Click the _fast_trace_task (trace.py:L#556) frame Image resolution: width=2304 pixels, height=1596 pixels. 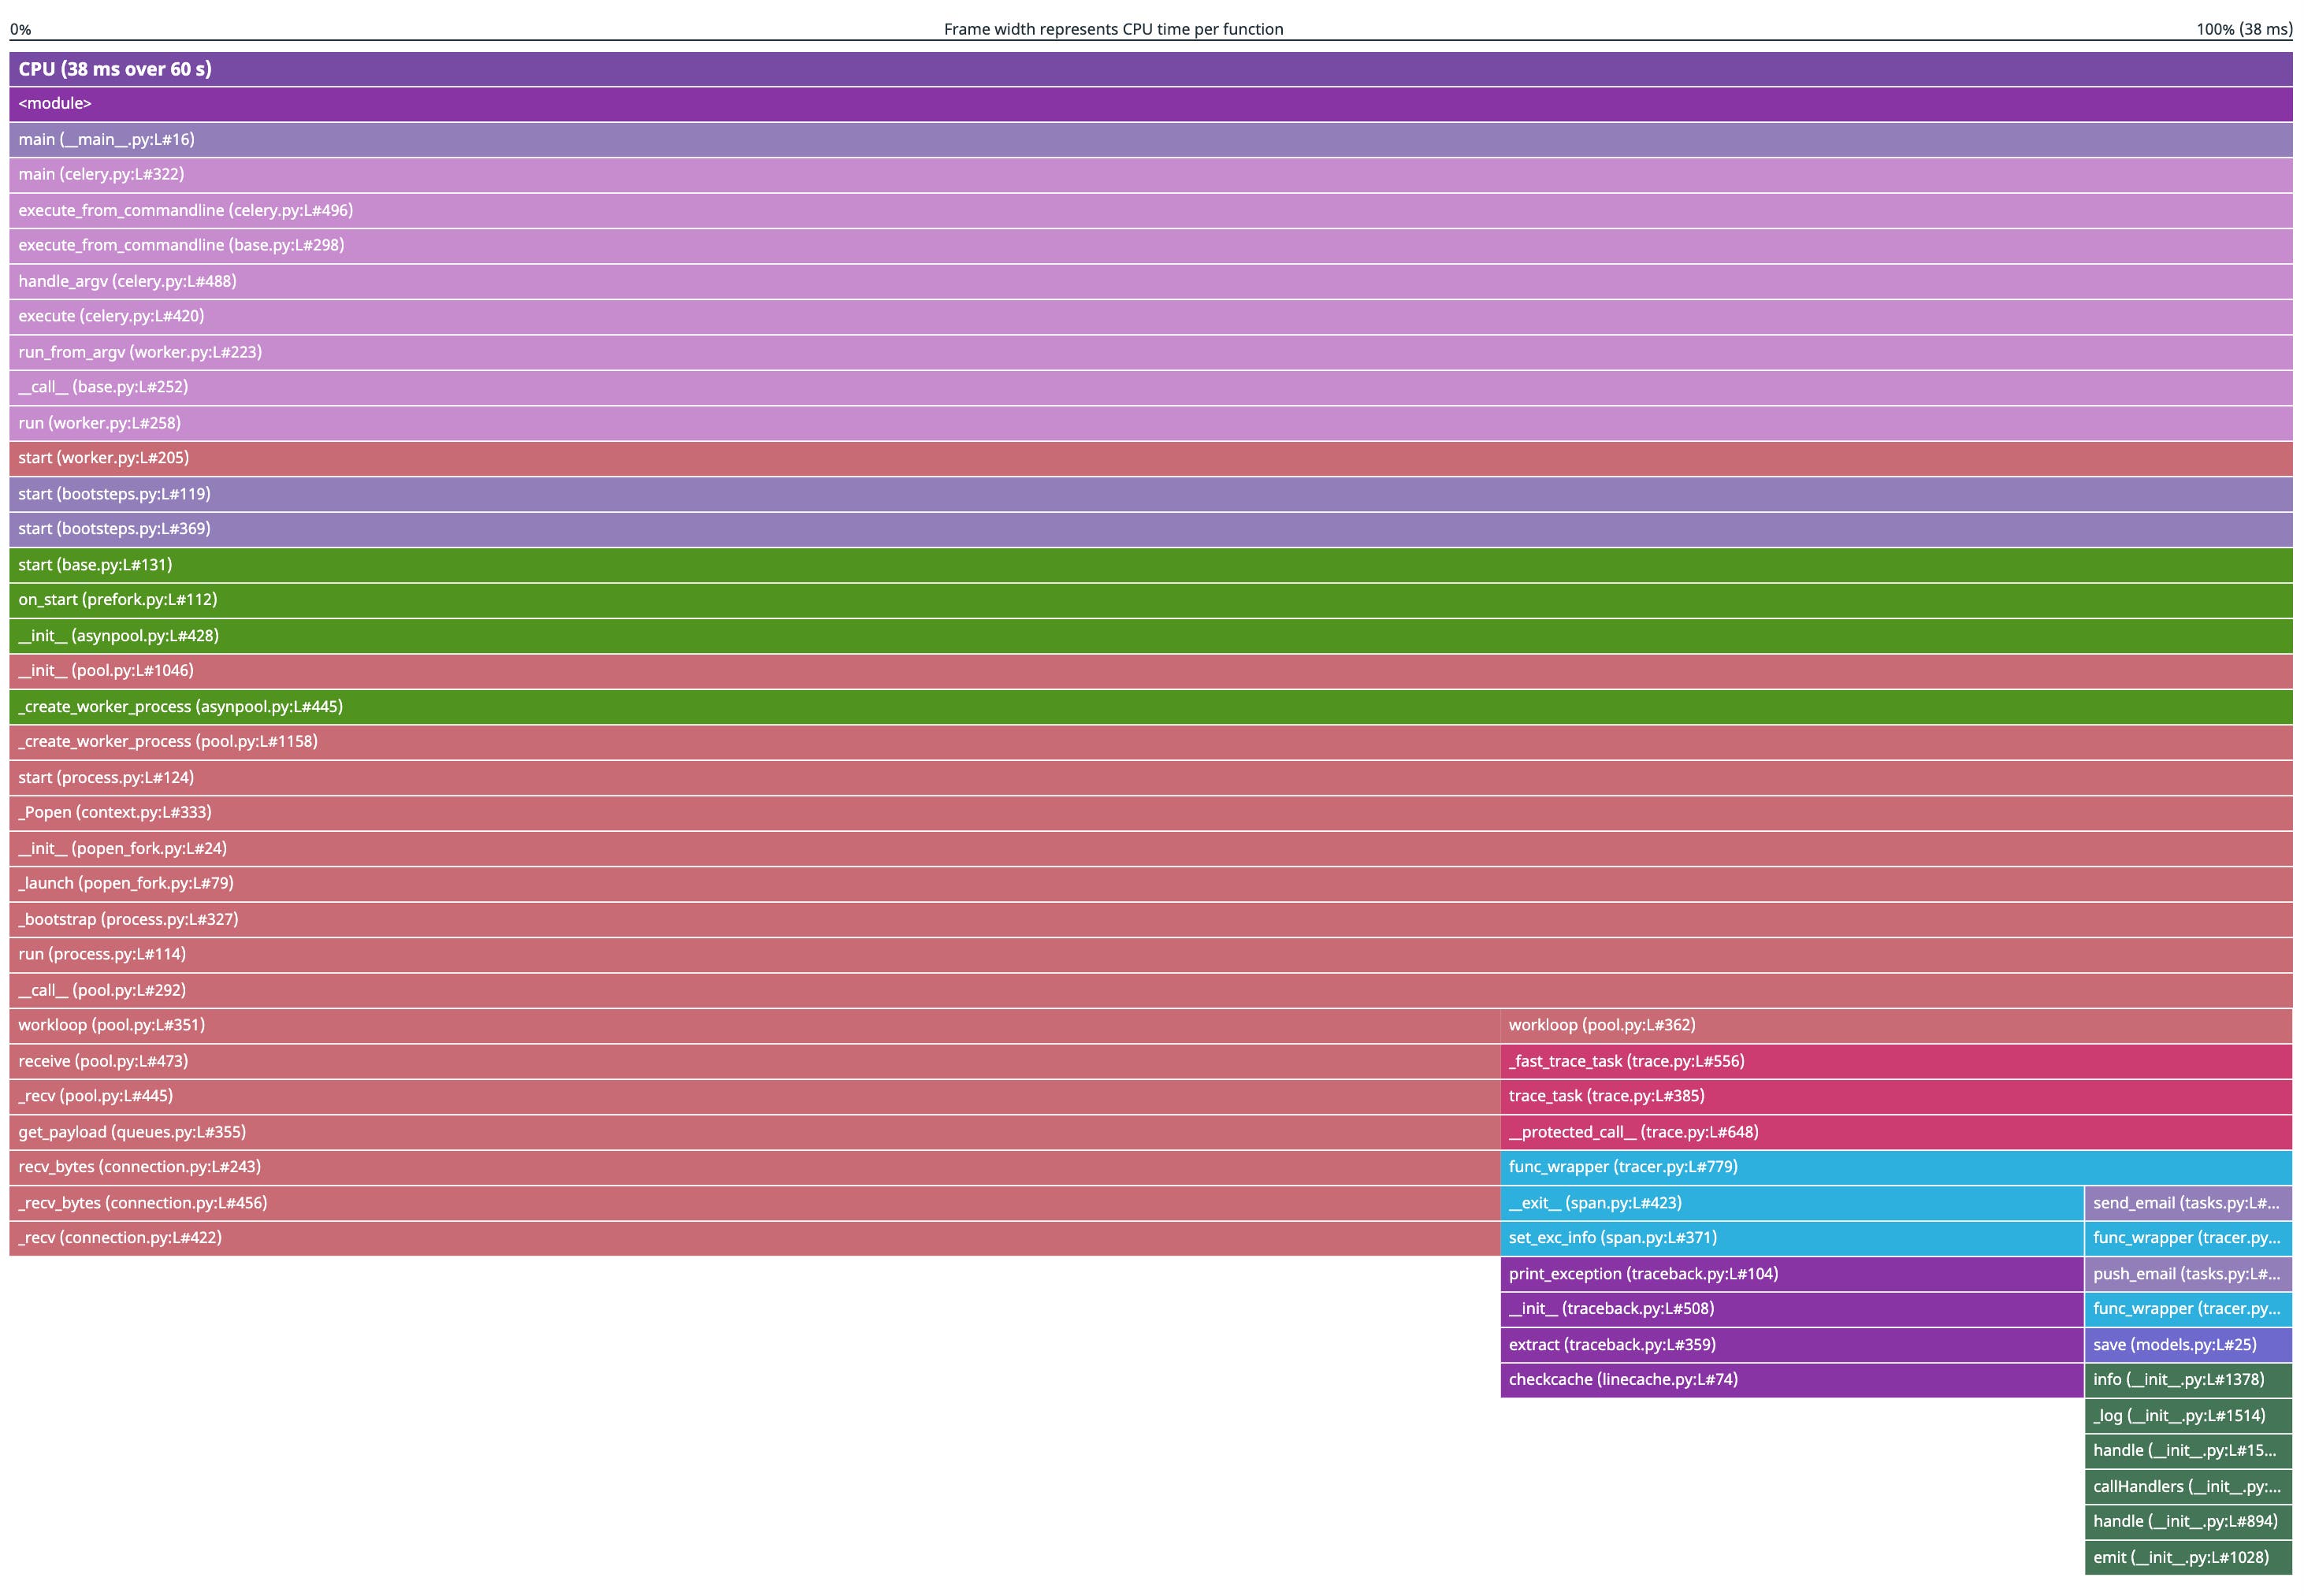pyautogui.click(x=1895, y=1061)
